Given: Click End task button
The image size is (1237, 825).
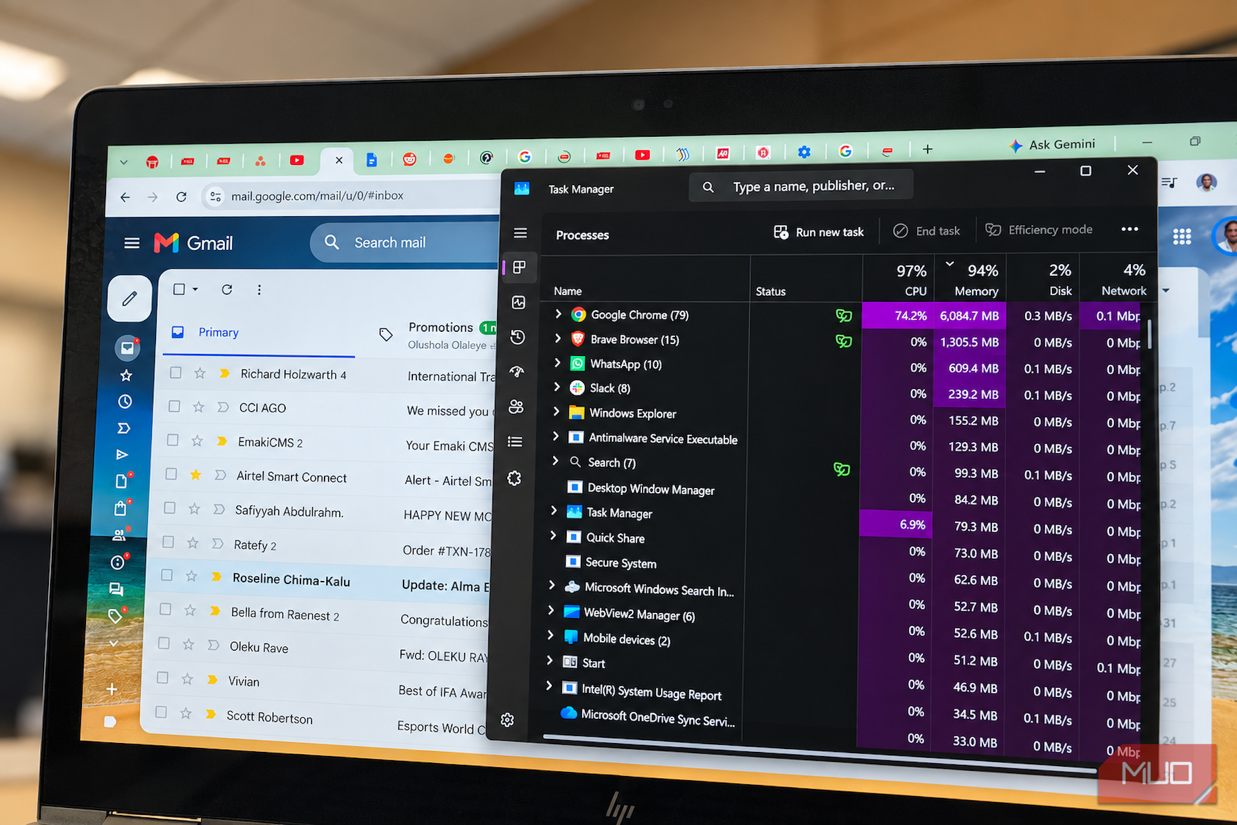Looking at the screenshot, I should point(927,231).
